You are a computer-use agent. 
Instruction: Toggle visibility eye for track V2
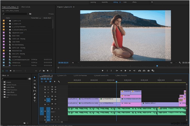point(55,100)
